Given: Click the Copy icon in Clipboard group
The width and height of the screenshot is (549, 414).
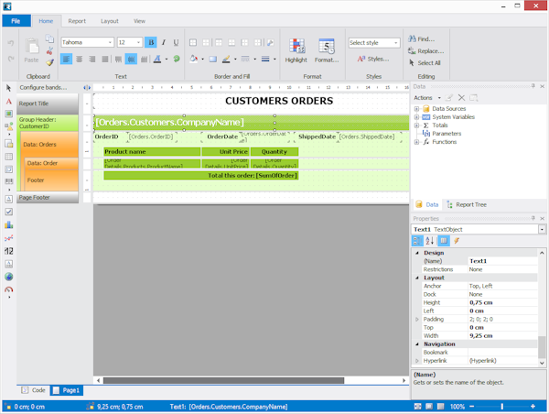Looking at the screenshot, I should [x=49, y=38].
